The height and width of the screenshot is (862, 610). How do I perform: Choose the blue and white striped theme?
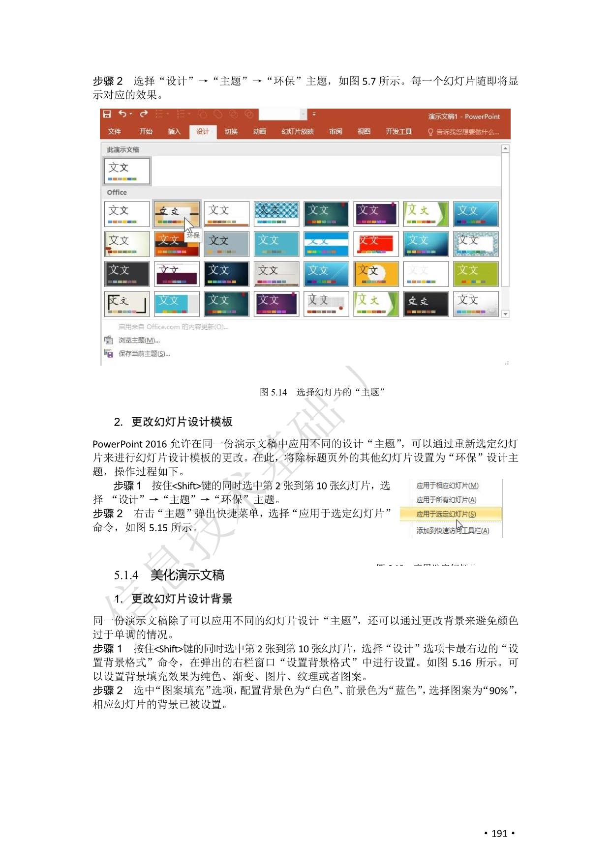[326, 244]
